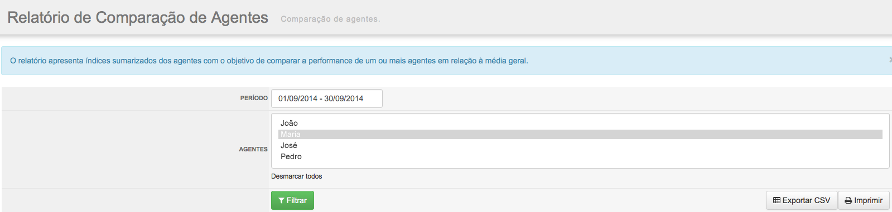Click the funnel icon on Filtrar button
The image size is (892, 212).
click(281, 201)
